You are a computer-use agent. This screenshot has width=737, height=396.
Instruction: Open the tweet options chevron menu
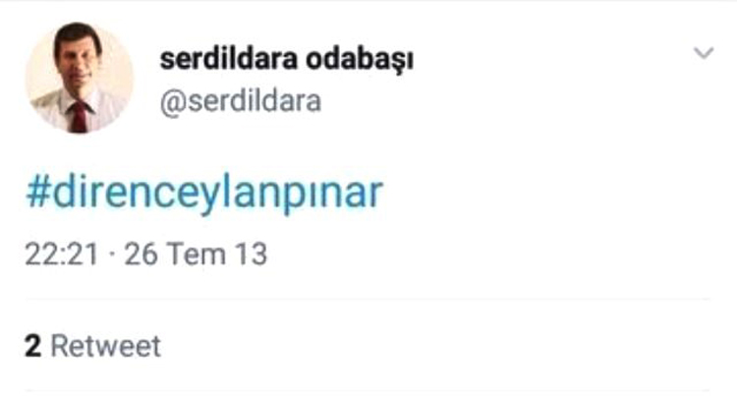point(704,53)
